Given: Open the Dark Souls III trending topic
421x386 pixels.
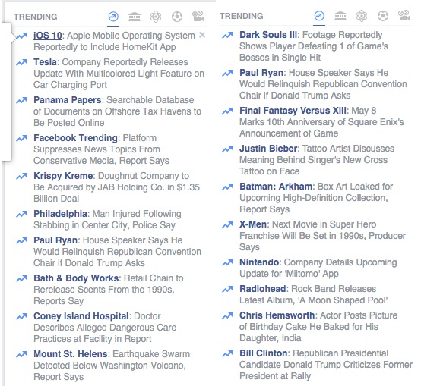Looking at the screenshot, I should [268, 35].
